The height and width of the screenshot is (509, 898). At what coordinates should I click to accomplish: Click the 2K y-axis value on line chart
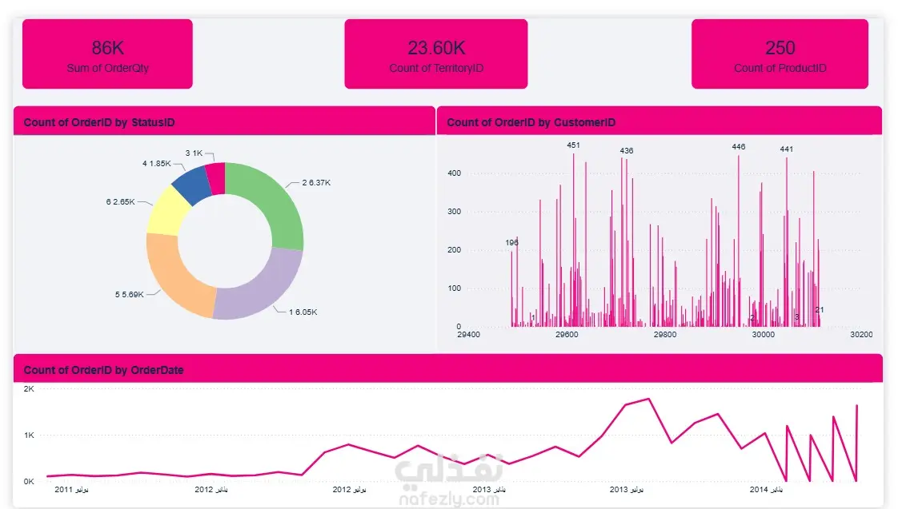(29, 389)
